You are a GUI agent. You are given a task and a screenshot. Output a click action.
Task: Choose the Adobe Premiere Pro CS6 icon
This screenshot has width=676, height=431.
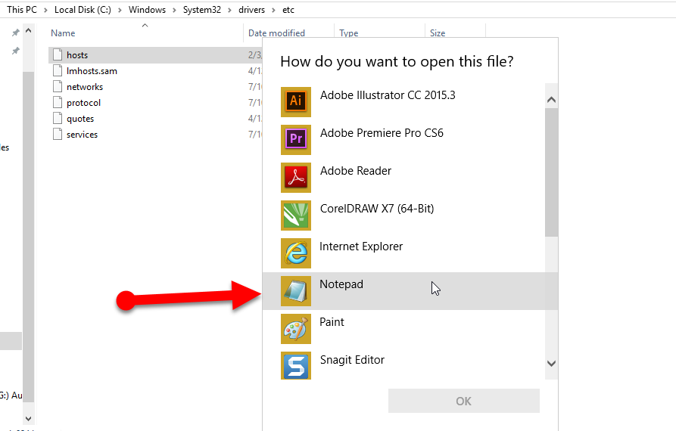(296, 140)
